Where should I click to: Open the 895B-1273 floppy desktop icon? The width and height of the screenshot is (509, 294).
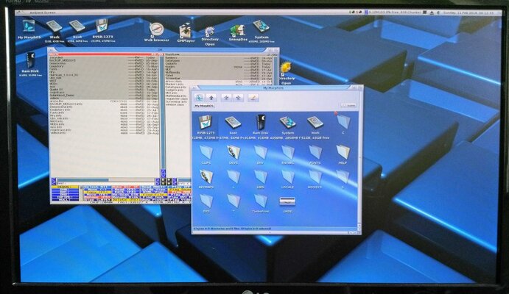click(x=102, y=26)
